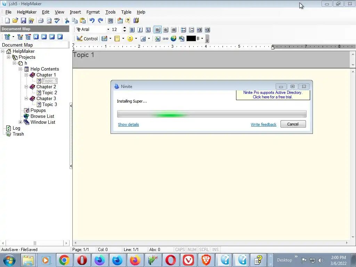356x267 pixels.
Task: Open dropdown beside smiley icon
Action: (x=136, y=39)
